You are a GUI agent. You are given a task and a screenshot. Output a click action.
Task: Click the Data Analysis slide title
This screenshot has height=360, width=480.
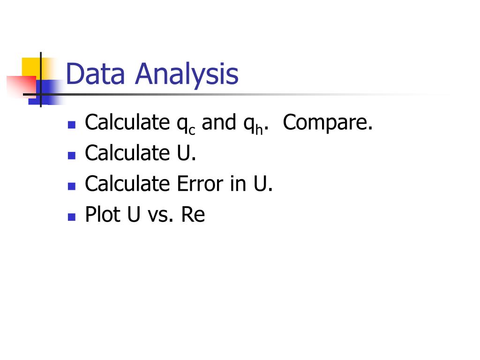[x=152, y=75]
